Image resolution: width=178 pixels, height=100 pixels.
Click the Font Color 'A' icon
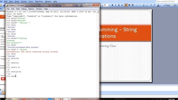158,5
